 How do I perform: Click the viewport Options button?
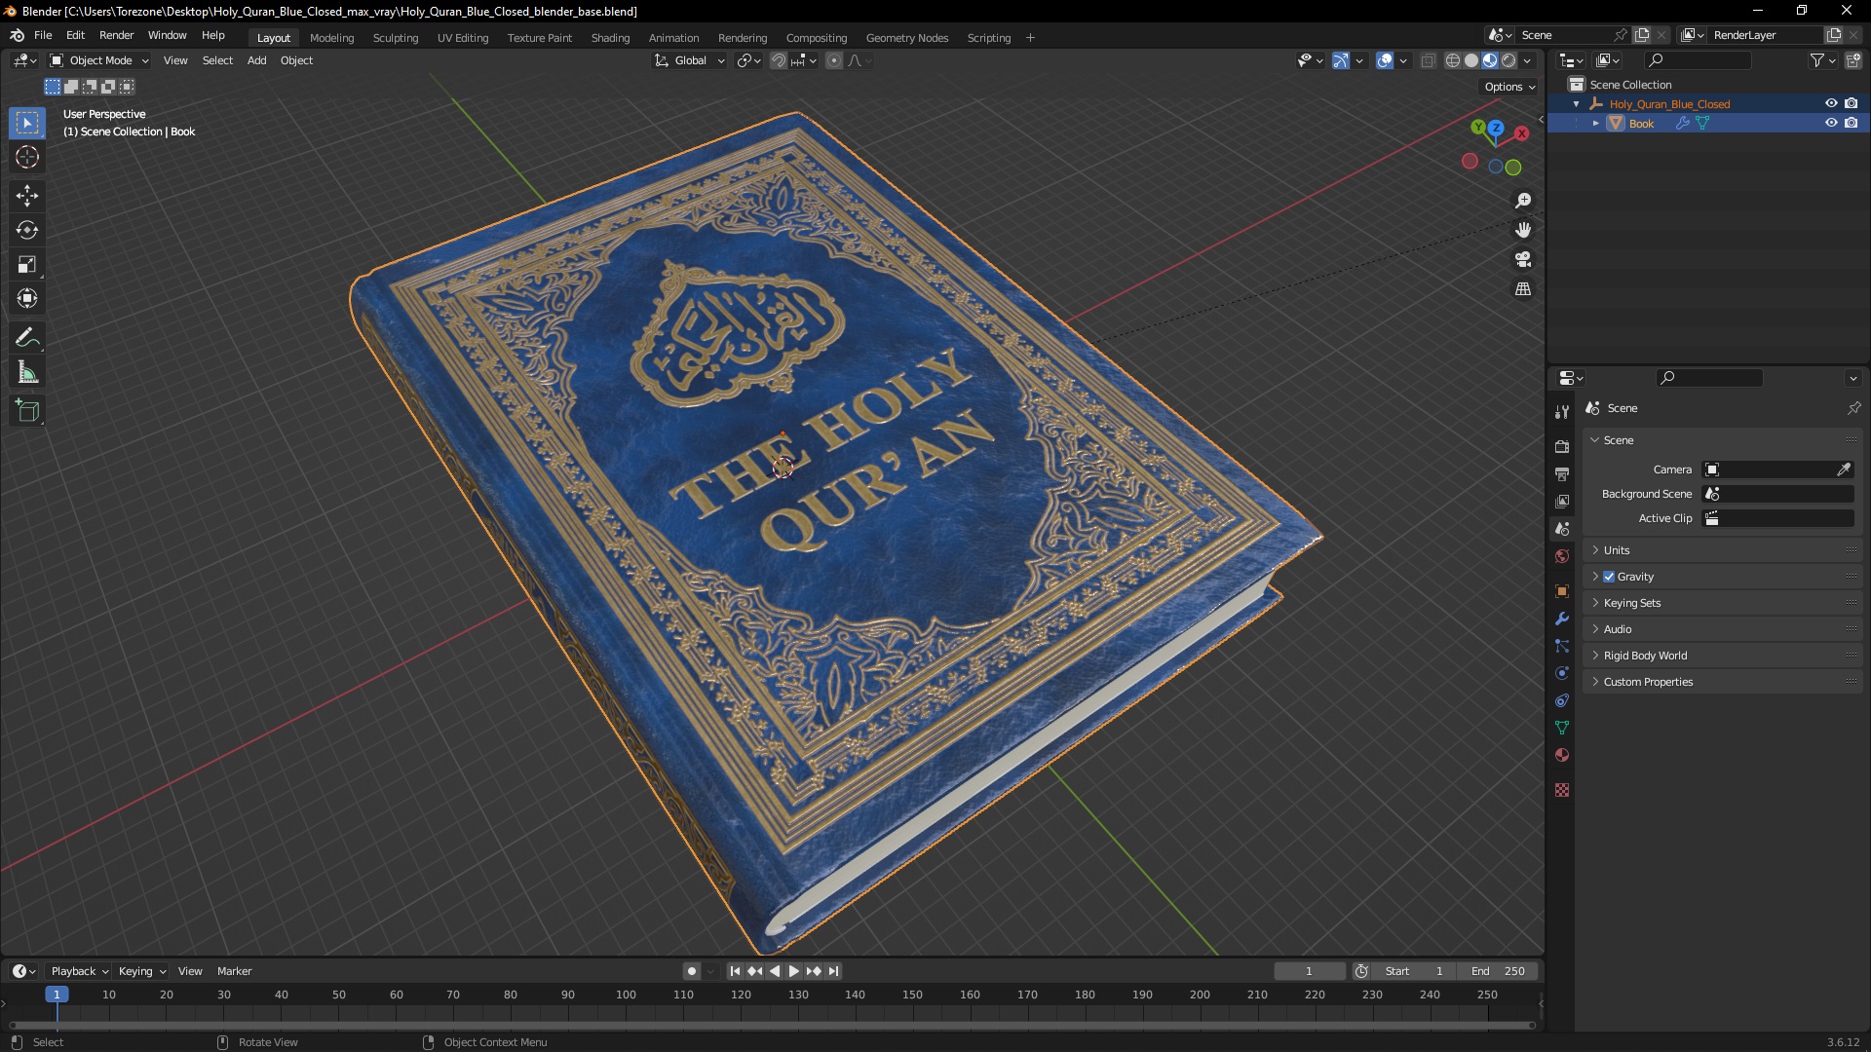point(1508,87)
